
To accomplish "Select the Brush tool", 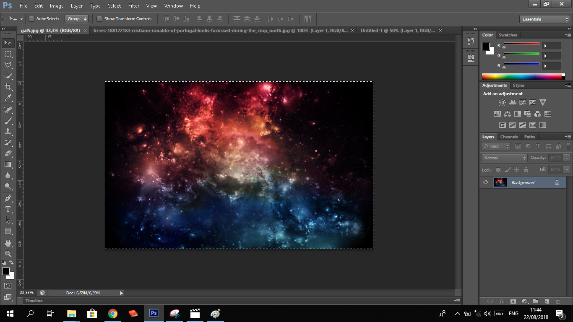I will point(8,121).
